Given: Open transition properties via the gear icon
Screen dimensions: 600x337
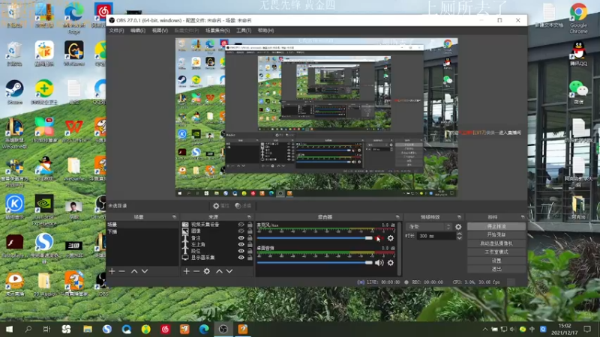Looking at the screenshot, I should pyautogui.click(x=458, y=227).
